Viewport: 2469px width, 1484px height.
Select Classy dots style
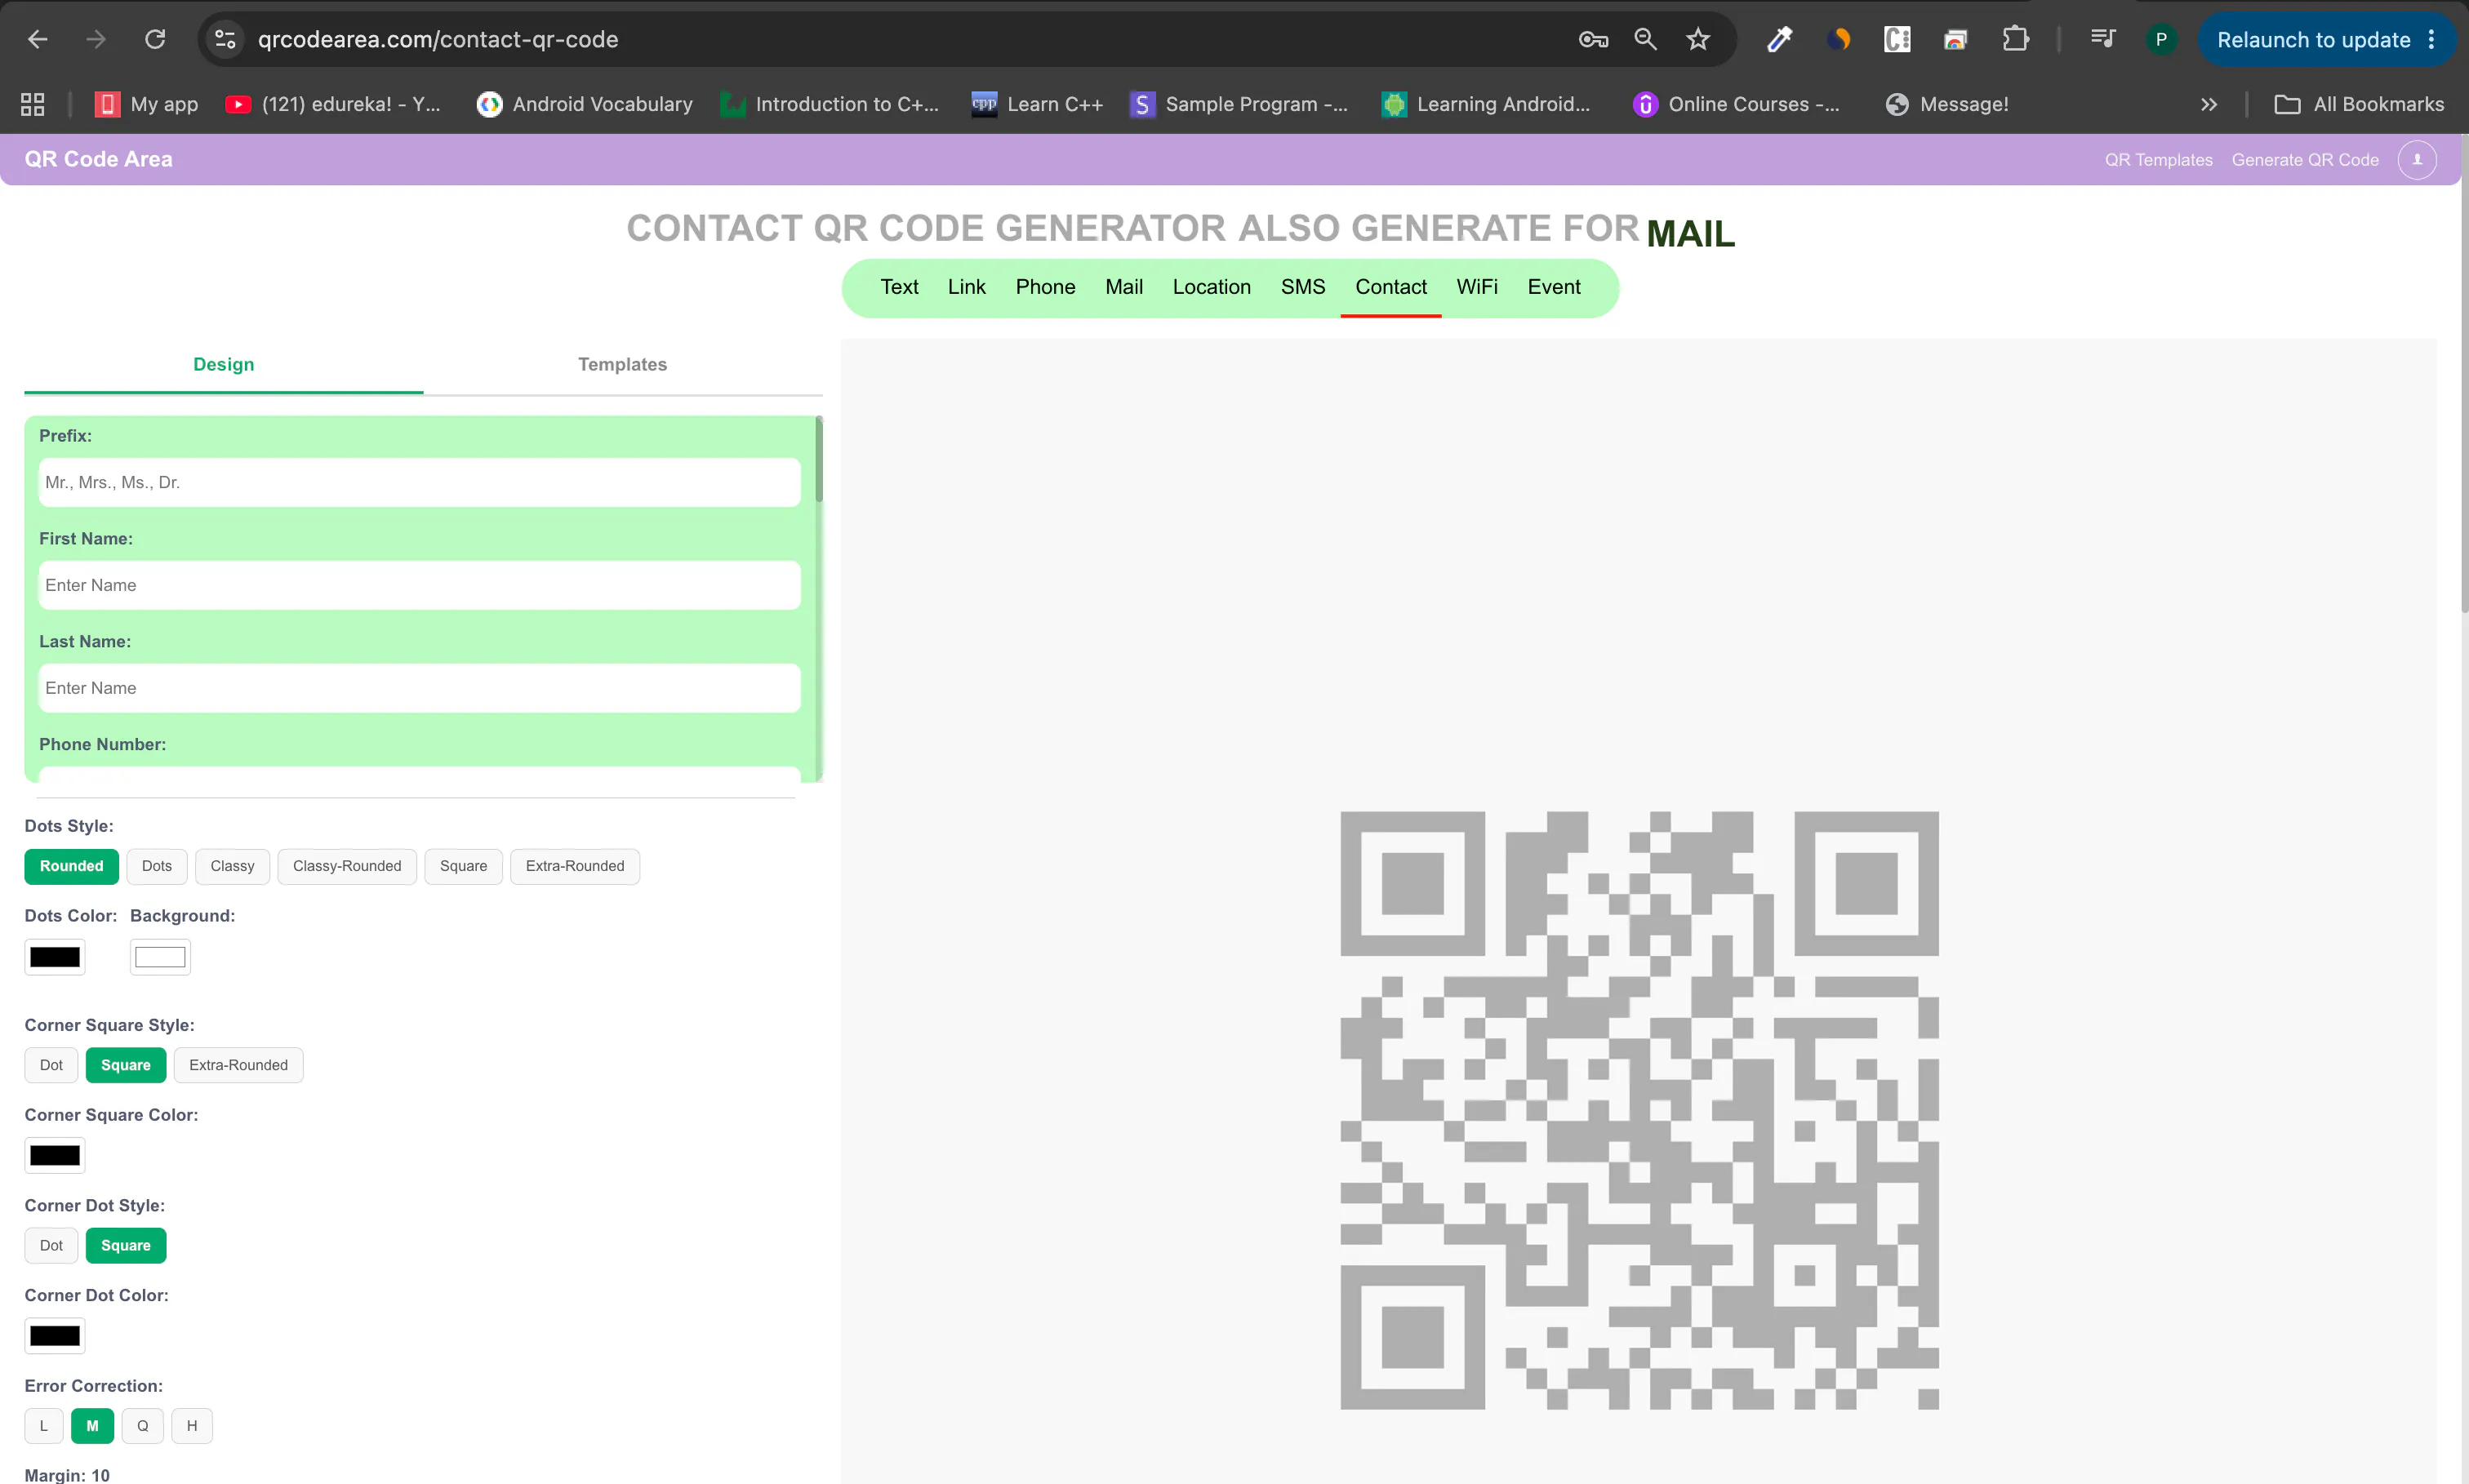coord(232,866)
